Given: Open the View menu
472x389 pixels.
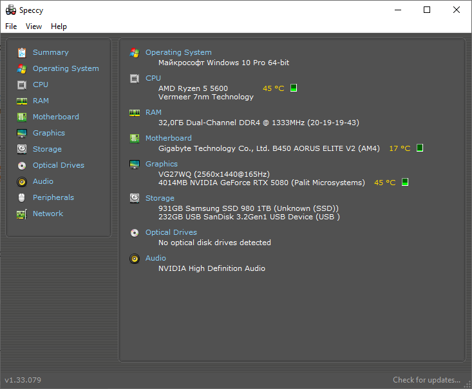Looking at the screenshot, I should pos(33,26).
